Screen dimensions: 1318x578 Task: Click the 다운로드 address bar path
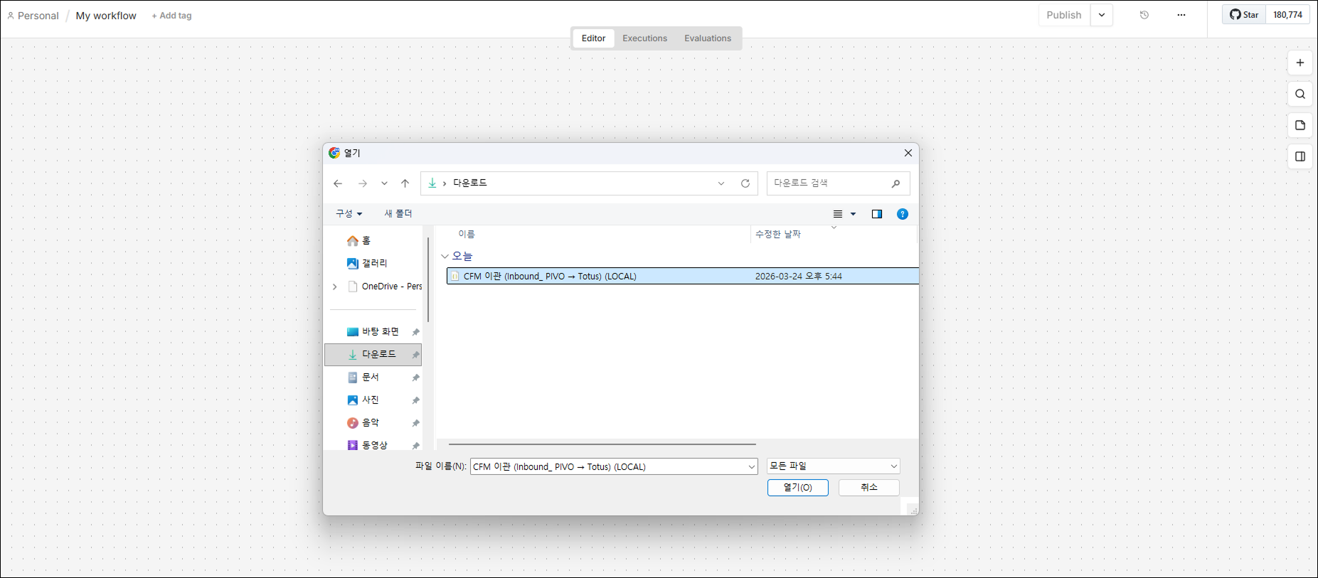[470, 183]
